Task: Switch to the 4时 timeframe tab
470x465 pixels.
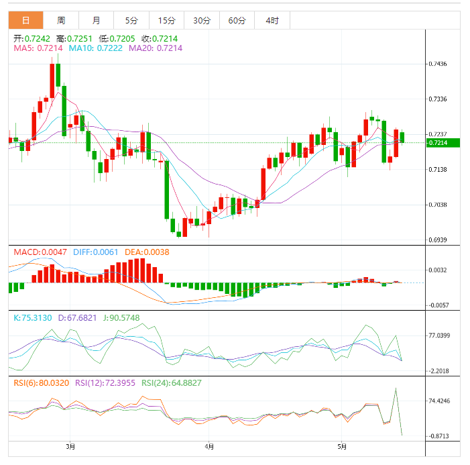Action: [x=272, y=20]
